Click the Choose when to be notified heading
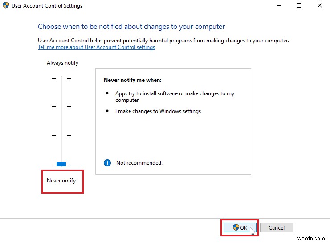Viewport: 330px width, 243px height. click(x=131, y=27)
